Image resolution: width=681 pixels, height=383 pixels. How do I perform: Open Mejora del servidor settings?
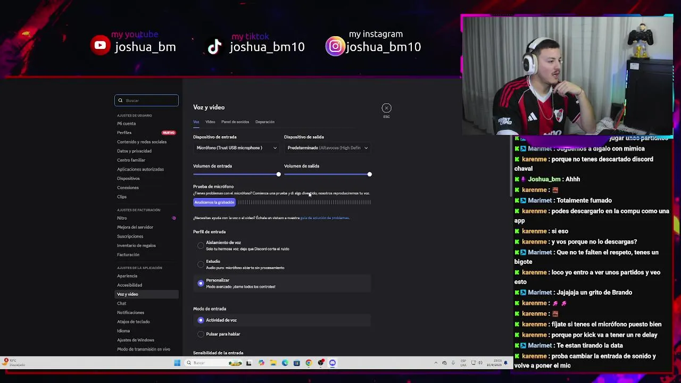135,227
